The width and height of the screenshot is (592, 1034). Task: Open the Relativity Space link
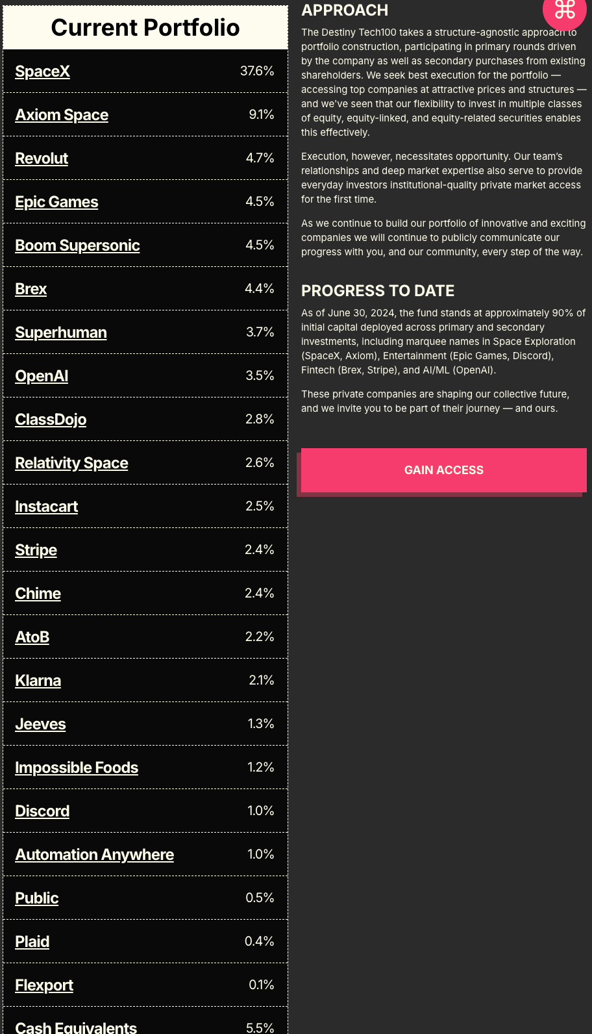(x=71, y=463)
